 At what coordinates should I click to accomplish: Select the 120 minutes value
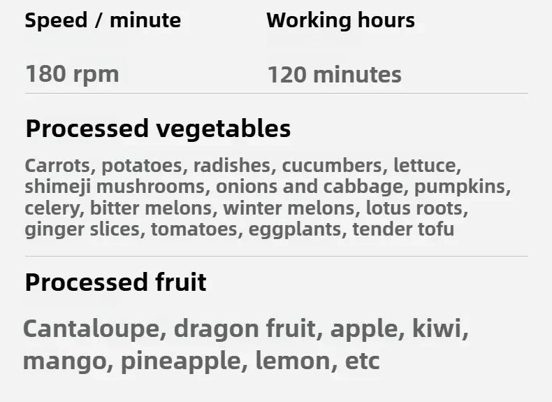tap(335, 74)
